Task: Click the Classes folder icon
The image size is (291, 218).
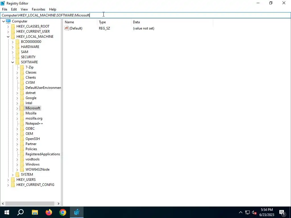Action: [x=22, y=72]
